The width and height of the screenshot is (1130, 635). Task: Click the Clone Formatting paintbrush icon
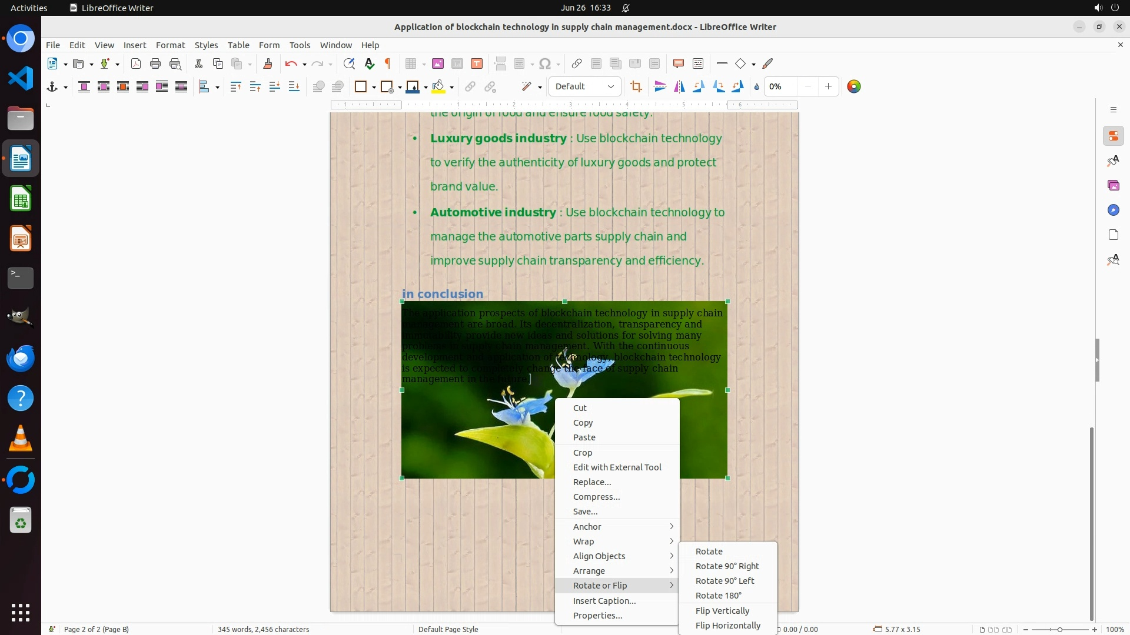pos(268,64)
